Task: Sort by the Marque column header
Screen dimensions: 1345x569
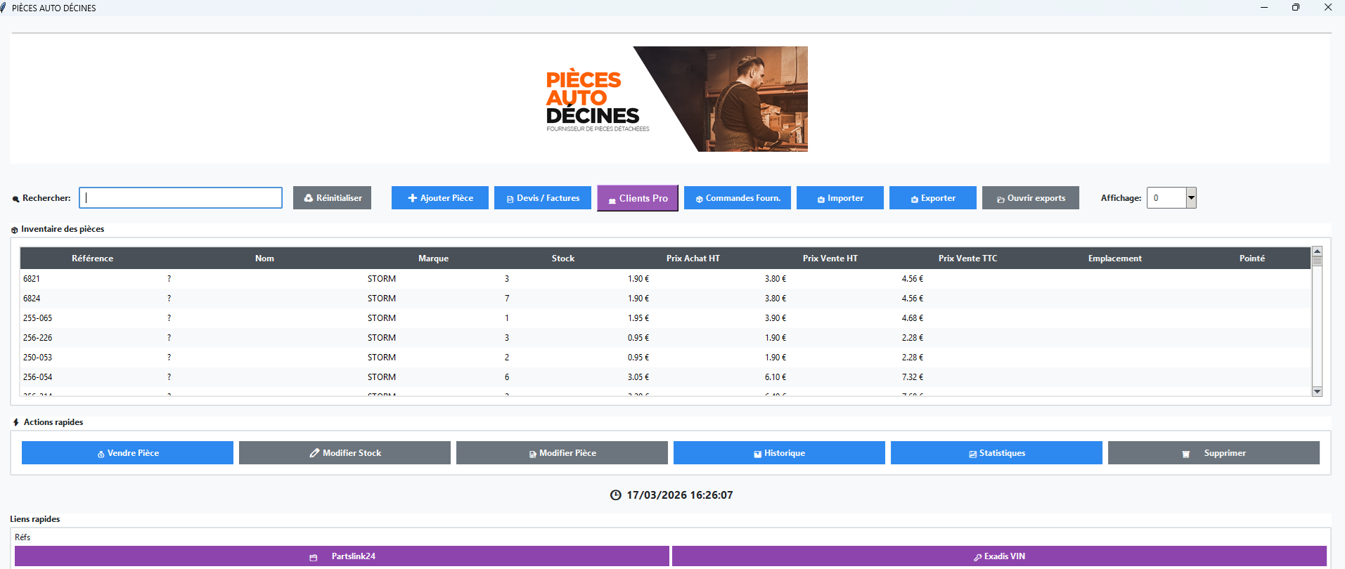Action: pyautogui.click(x=433, y=259)
